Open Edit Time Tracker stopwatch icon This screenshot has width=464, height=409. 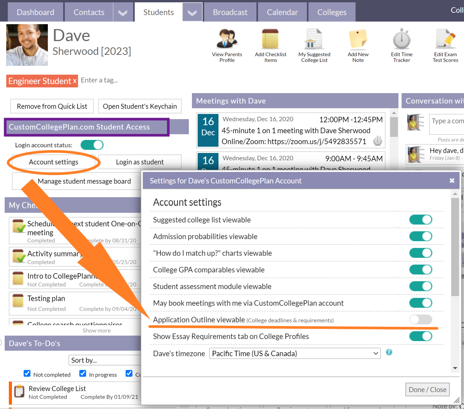click(401, 39)
